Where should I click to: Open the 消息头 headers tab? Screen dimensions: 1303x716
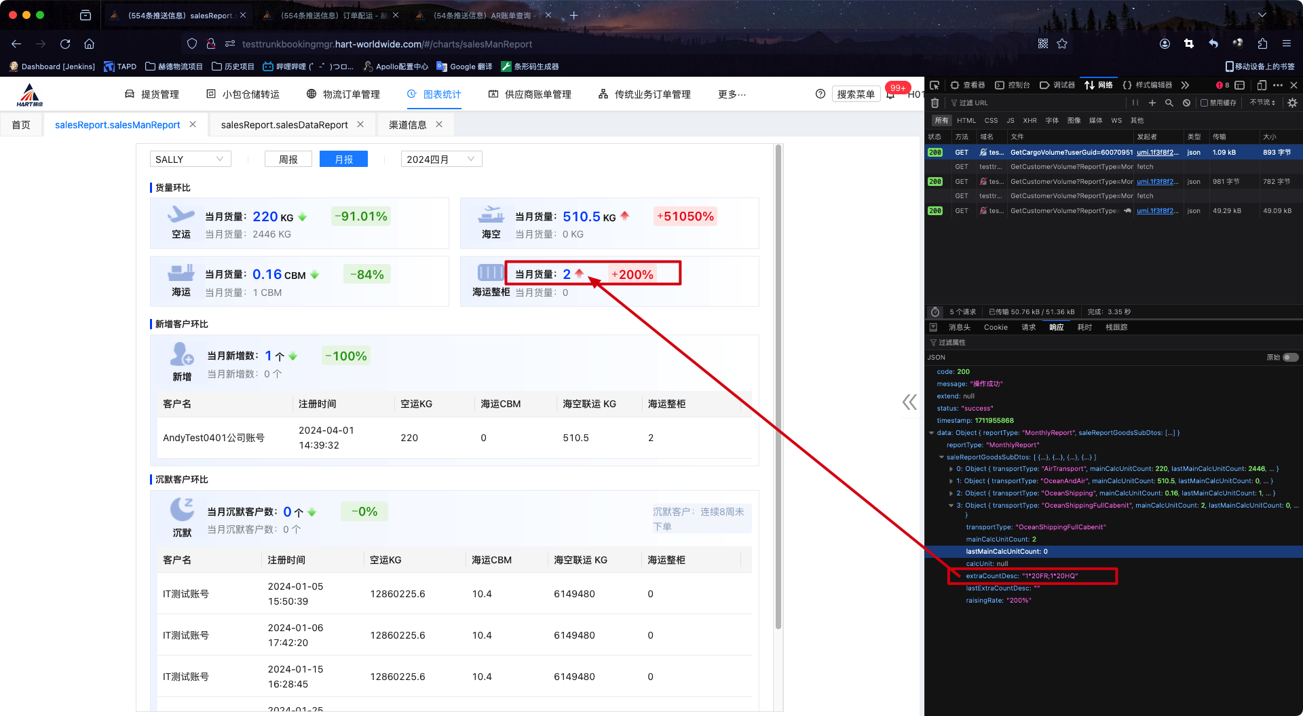[959, 327]
